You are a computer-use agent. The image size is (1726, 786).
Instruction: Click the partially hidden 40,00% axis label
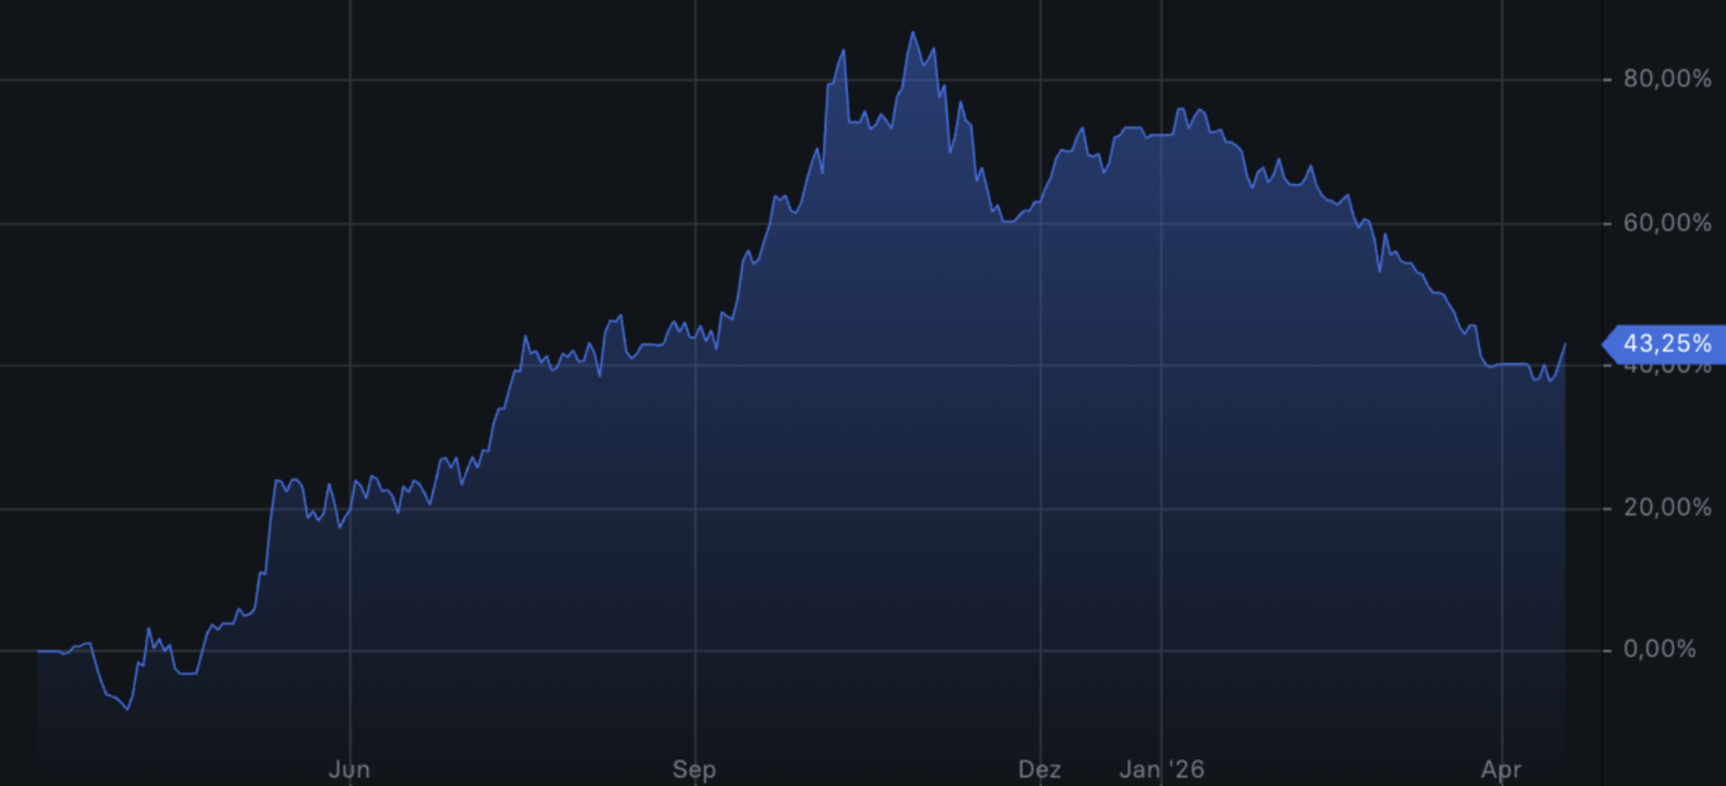pos(1666,369)
